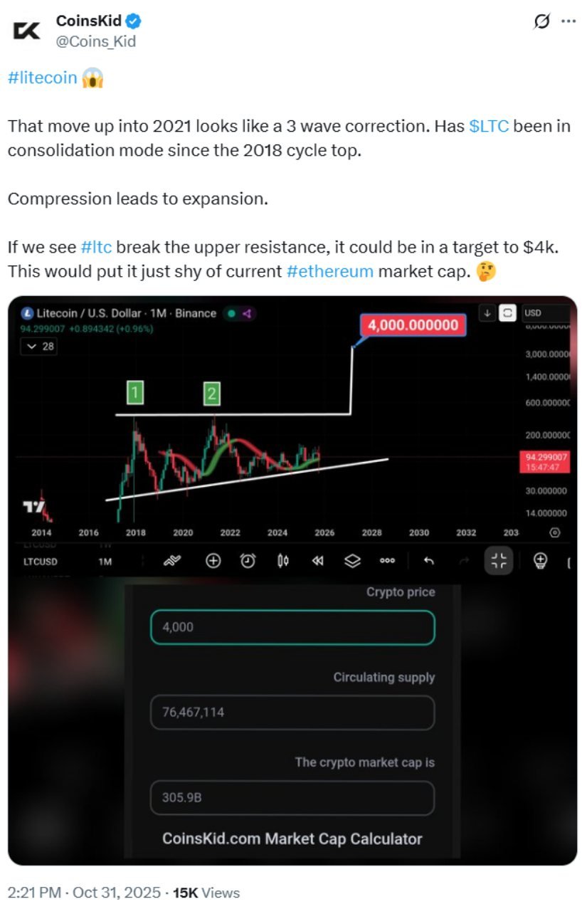Click the Crypto price input field
The image size is (587, 904).
tap(292, 628)
